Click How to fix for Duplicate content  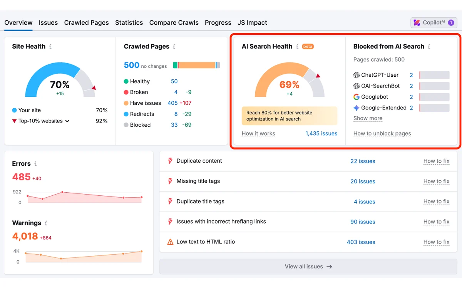pos(437,161)
